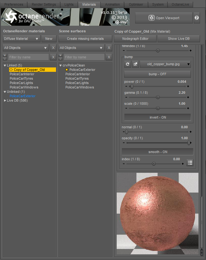Open materials All Objects dropdown

point(26,48)
